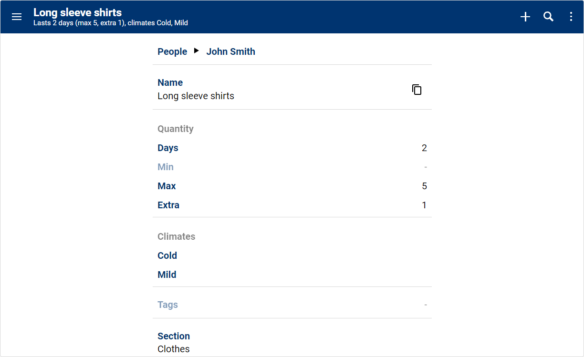
Task: Change the Max quantity value
Action: click(292, 186)
